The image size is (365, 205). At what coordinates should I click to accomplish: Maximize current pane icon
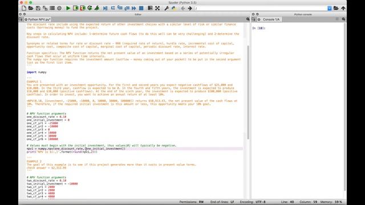(x=150, y=8)
